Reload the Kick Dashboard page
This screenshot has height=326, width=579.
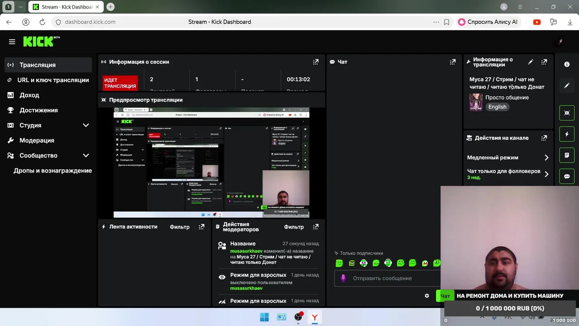click(x=42, y=22)
